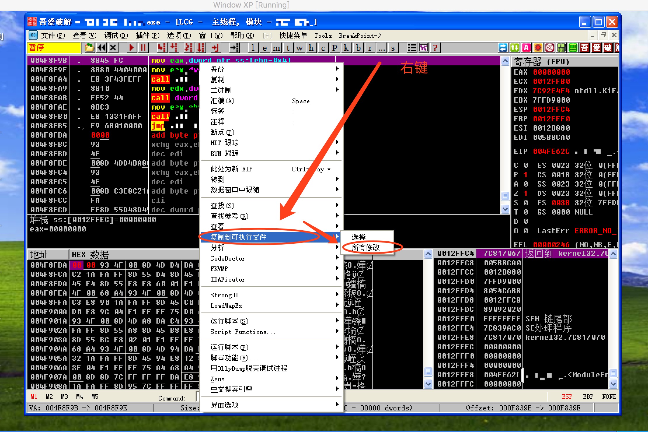648x432 pixels.
Task: Choose 汇编(A) from context menu
Action: click(x=271, y=101)
